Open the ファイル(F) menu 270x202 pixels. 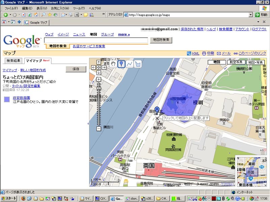[11, 8]
